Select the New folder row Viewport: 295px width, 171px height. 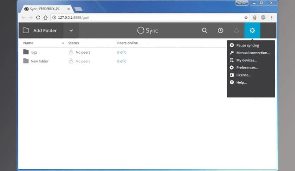tap(122, 61)
